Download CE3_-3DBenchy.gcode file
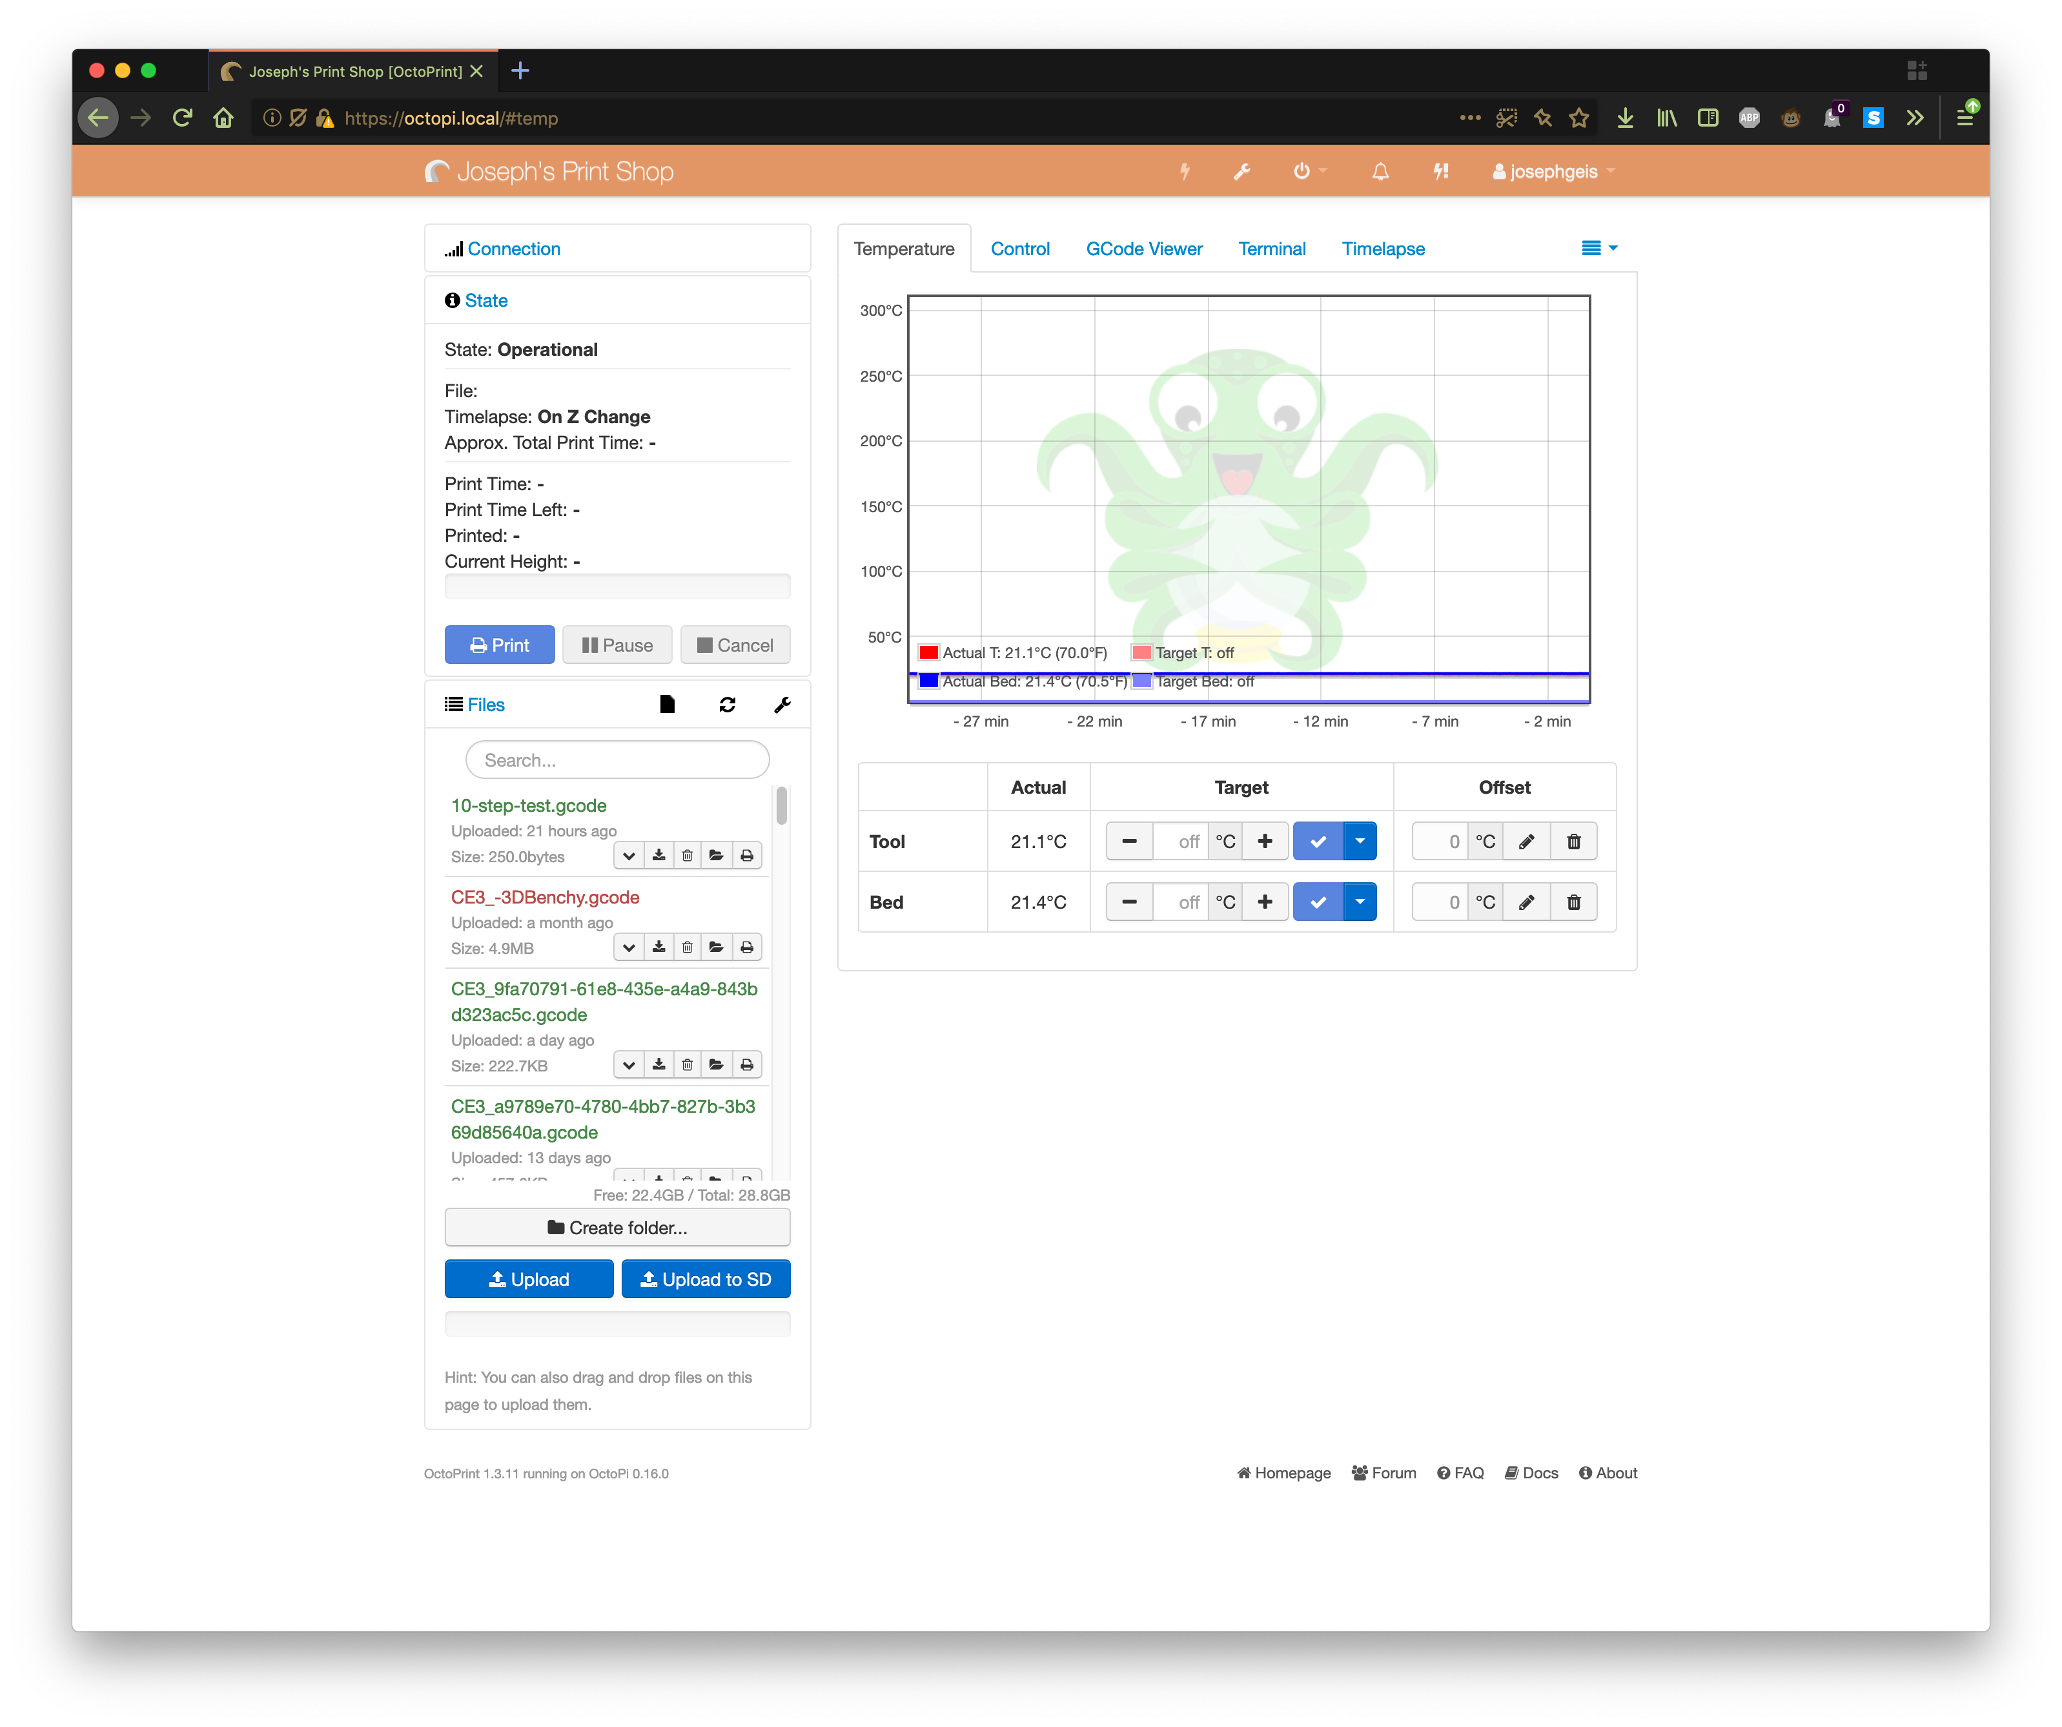 coord(659,947)
